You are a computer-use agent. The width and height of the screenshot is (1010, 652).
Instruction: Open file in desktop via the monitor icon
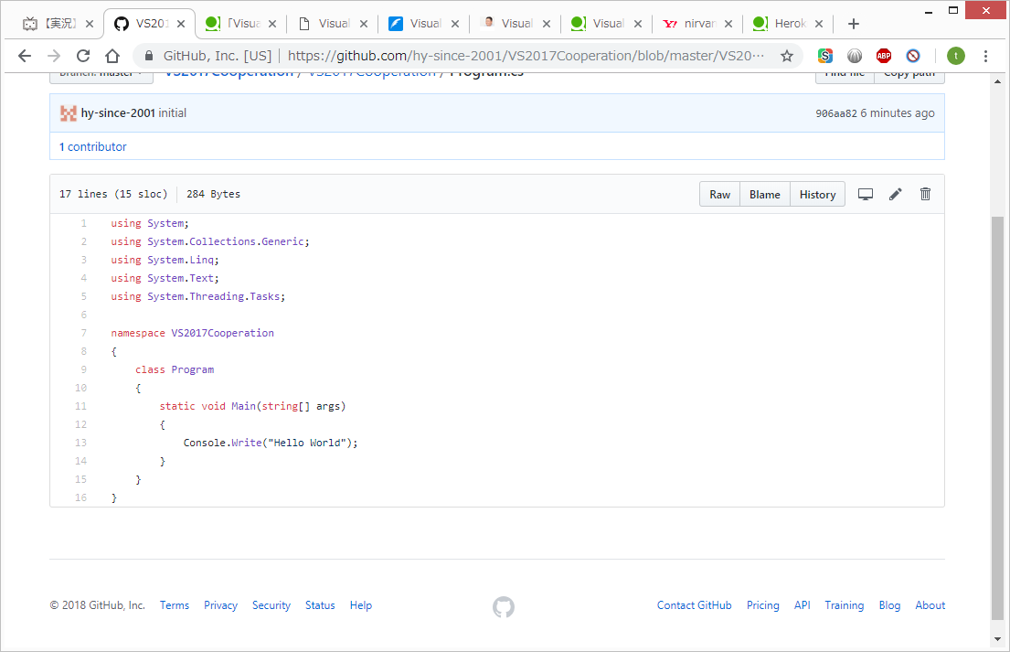tap(865, 194)
